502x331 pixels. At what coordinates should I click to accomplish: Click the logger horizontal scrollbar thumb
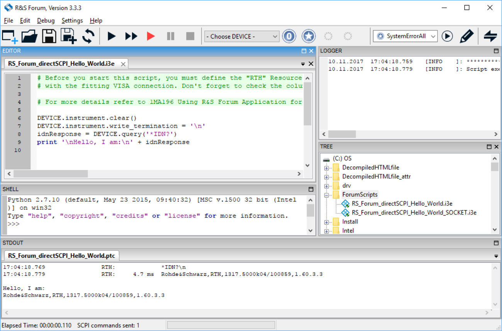click(342, 134)
